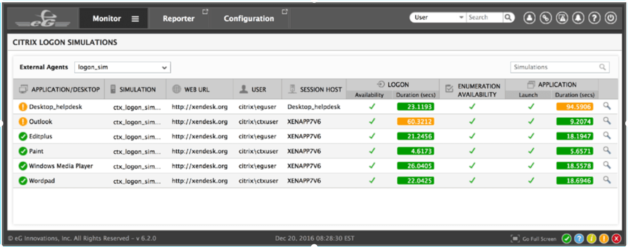Open the Reporter tab
The width and height of the screenshot is (628, 247).
click(179, 19)
